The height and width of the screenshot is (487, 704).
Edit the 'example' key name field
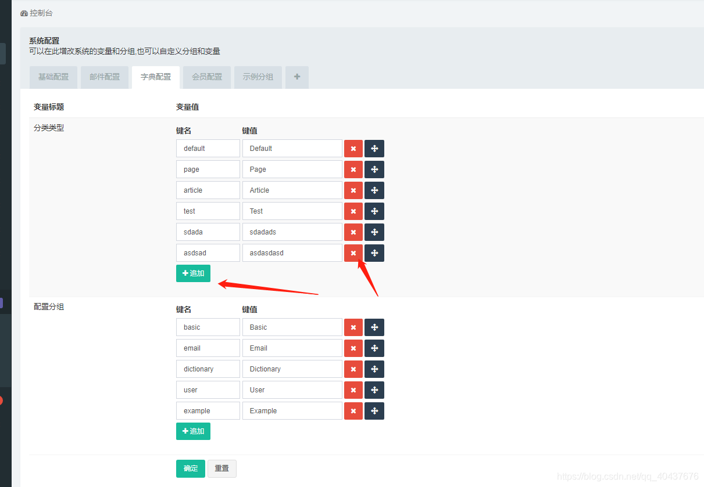pos(208,411)
